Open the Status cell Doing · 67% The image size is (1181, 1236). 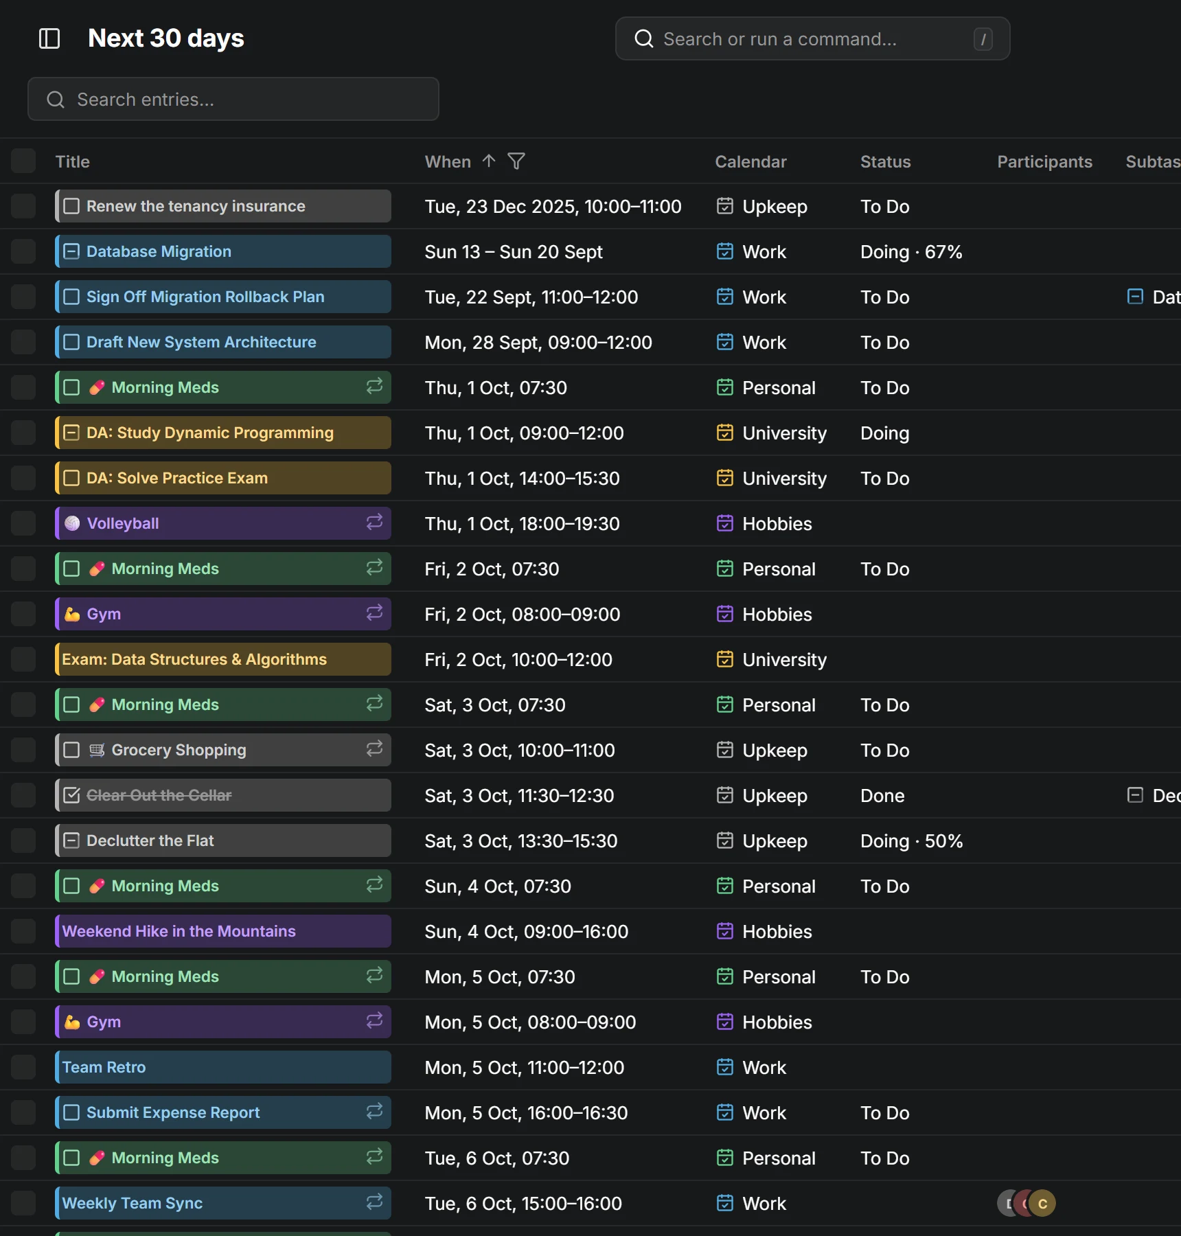click(x=911, y=252)
